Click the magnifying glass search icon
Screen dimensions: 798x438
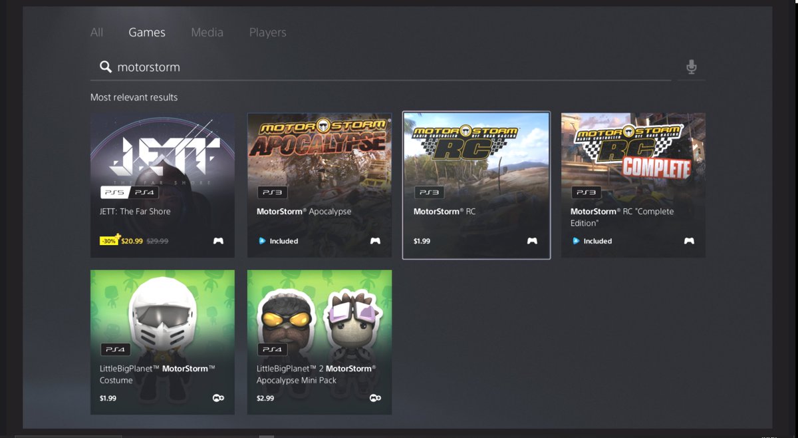pyautogui.click(x=105, y=67)
